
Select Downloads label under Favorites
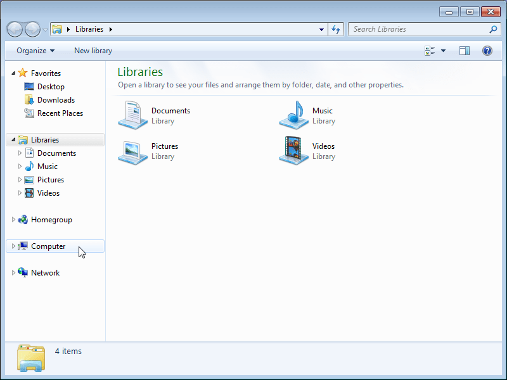(x=56, y=100)
